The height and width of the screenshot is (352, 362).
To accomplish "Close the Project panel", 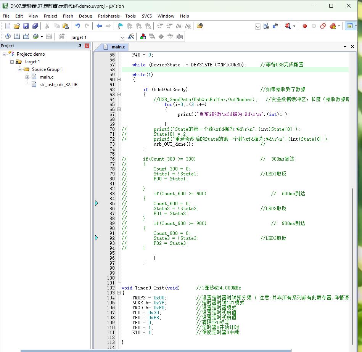I will click(x=87, y=46).
